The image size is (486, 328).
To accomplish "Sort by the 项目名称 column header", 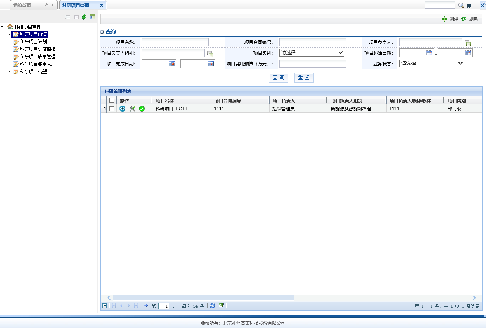I will (182, 100).
